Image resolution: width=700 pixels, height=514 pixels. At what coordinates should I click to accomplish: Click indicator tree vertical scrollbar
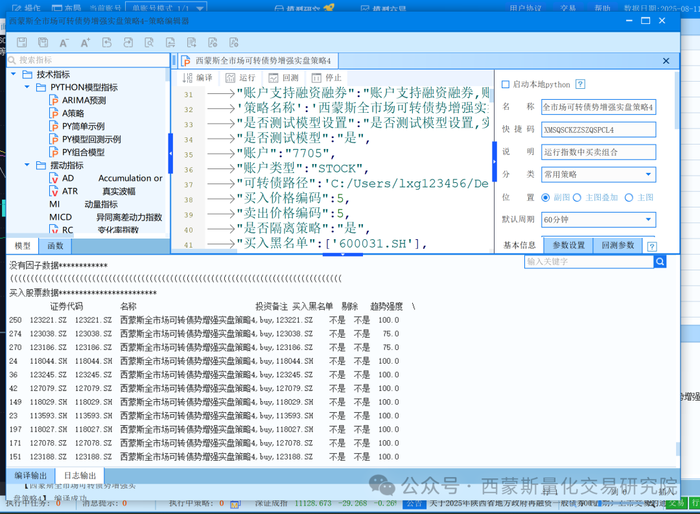click(x=167, y=75)
